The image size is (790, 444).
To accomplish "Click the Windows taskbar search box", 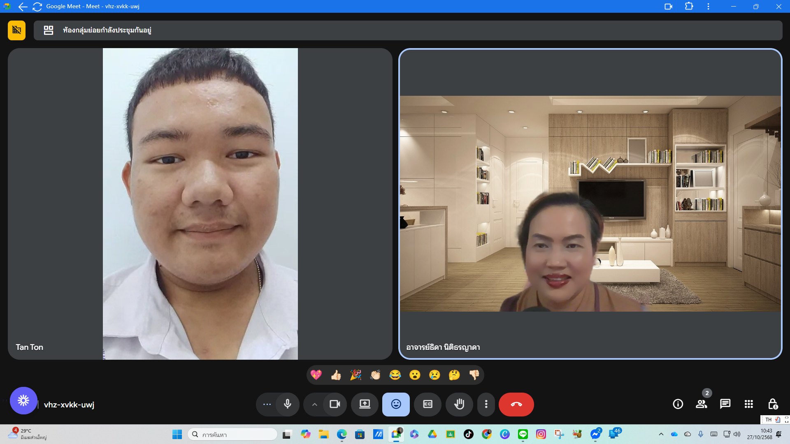I will coord(233,435).
